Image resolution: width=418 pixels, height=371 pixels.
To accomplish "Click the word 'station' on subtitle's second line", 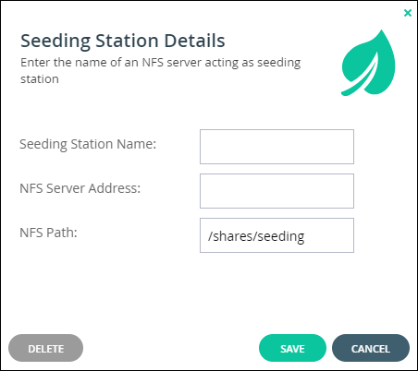I will tap(40, 79).
